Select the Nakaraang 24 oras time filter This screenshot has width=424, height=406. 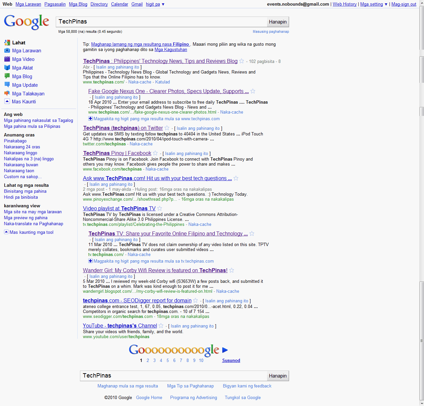(22, 147)
